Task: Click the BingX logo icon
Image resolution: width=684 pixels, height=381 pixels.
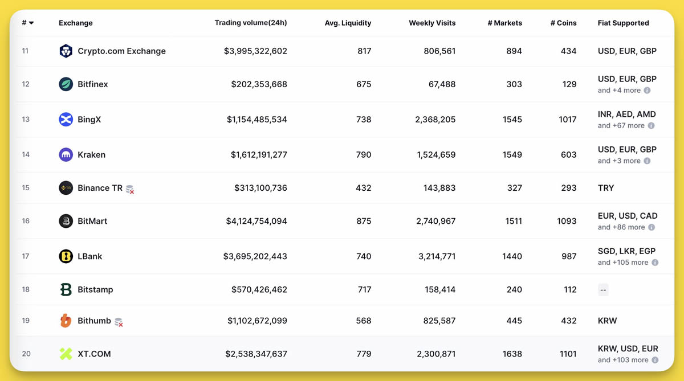Action: coord(66,120)
